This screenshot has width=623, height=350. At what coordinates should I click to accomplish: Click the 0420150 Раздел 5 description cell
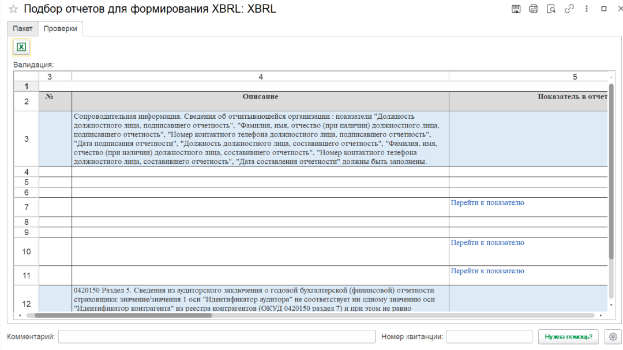point(261,299)
